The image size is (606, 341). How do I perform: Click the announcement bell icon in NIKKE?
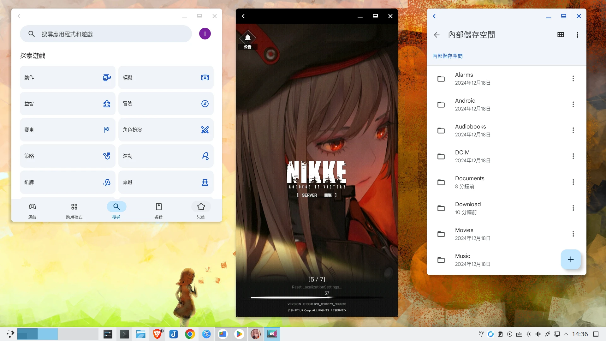click(248, 38)
